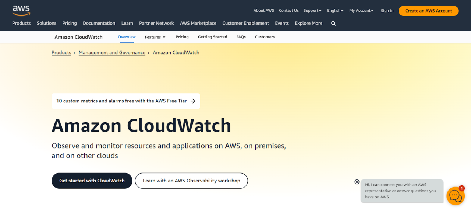The image size is (471, 213).
Task: Open the search magnifier icon
Action: [333, 23]
